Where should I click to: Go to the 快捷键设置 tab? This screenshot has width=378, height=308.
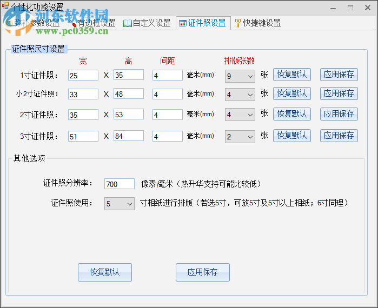258,23
